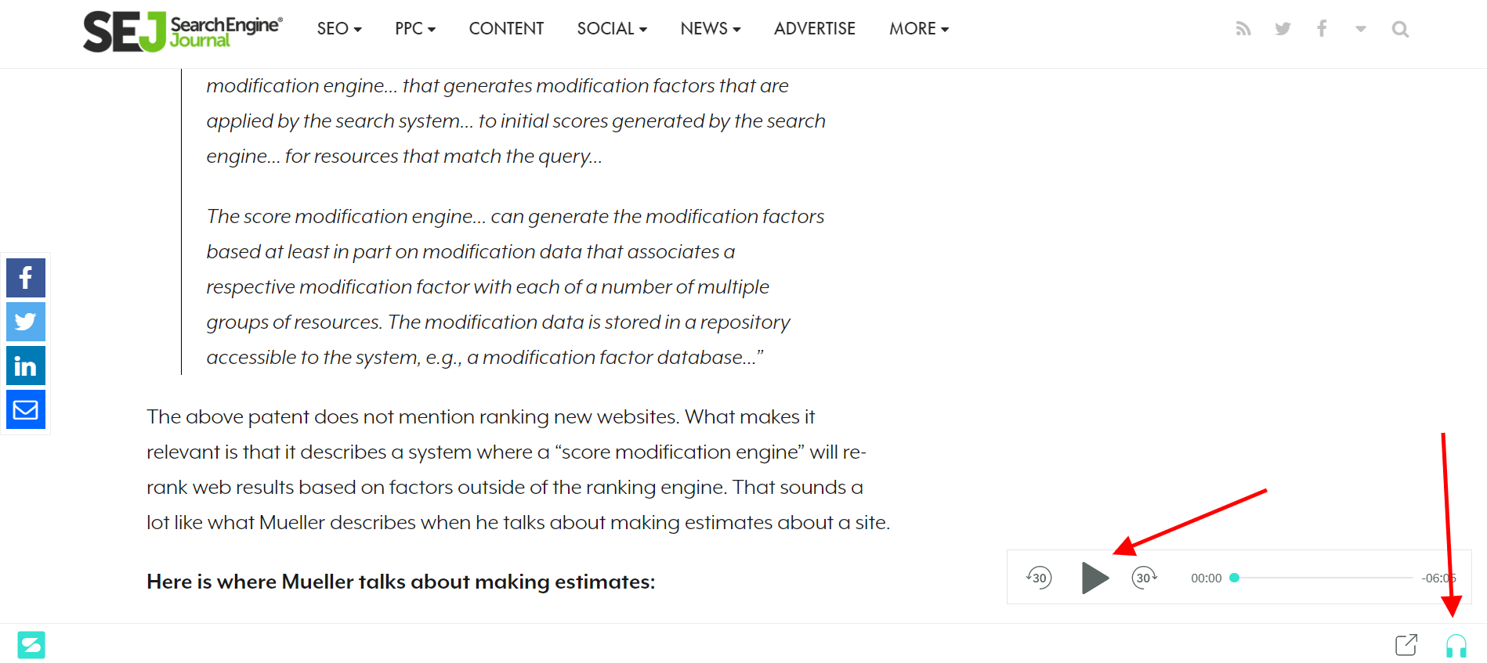Image resolution: width=1487 pixels, height=663 pixels.
Task: Share on LinkedIn sidebar icon
Action: pos(26,366)
